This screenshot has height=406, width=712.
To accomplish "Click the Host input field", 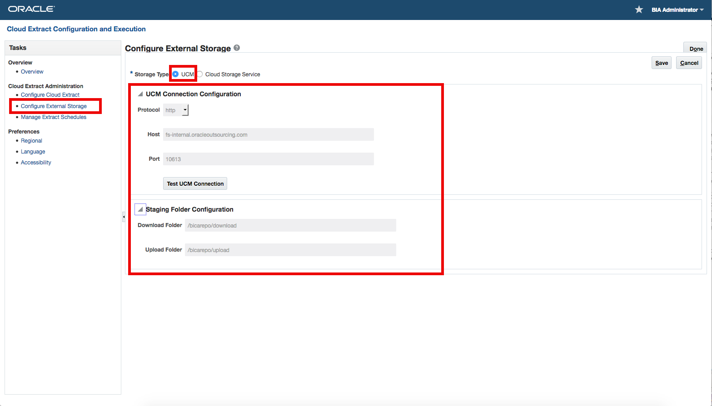I will 268,134.
